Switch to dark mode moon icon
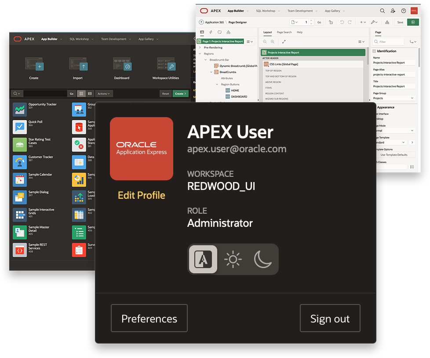This screenshot has height=358, width=430. [263, 259]
